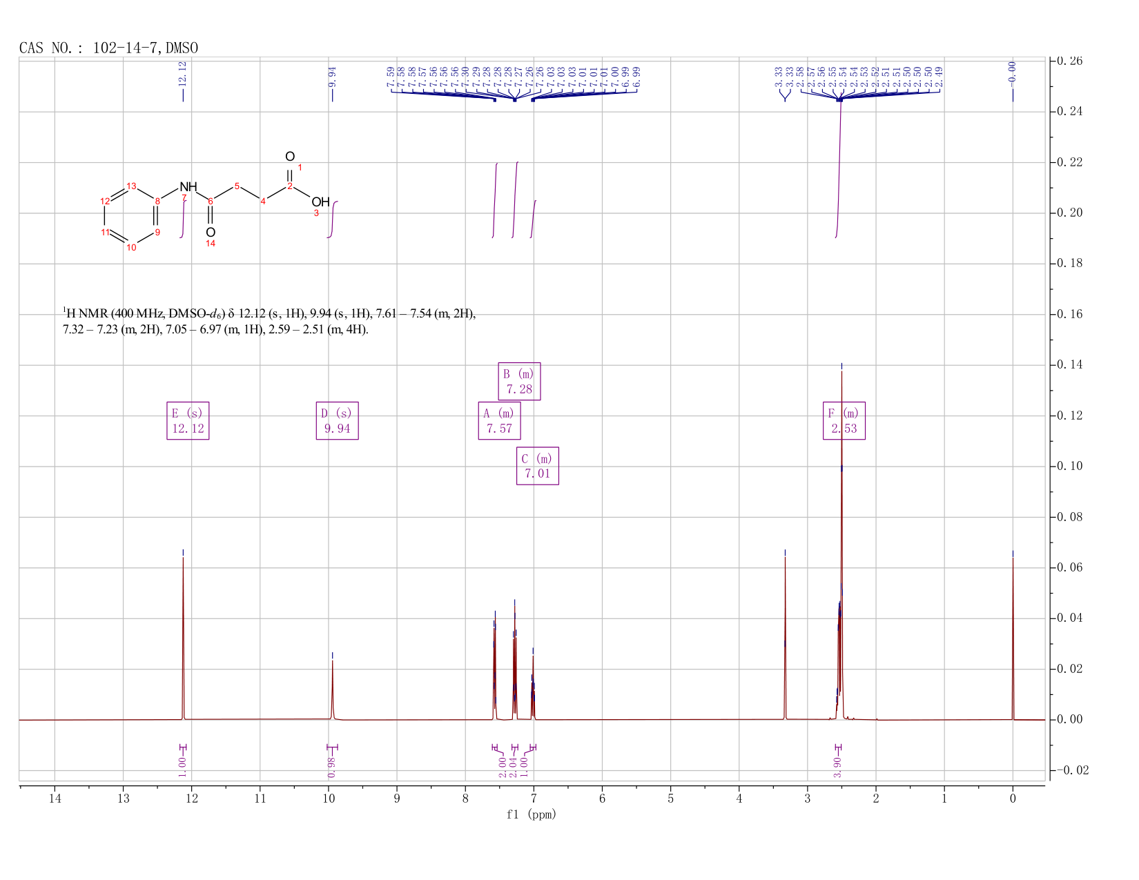1139x880 pixels.
Task: Click the TMS peak at 0 ppm
Action: (1013, 638)
